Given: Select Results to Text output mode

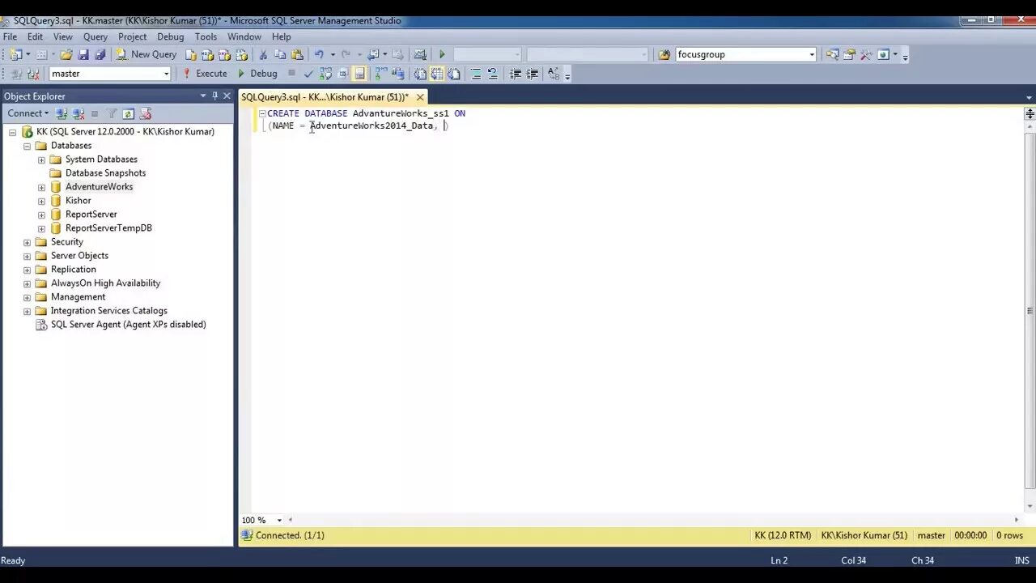Looking at the screenshot, I should click(420, 74).
